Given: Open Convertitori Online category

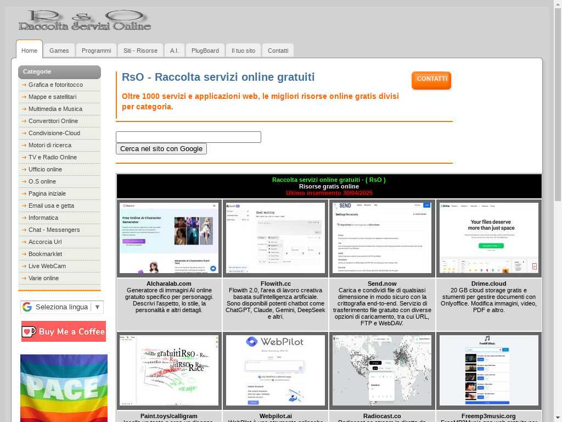Looking at the screenshot, I should click(59, 121).
